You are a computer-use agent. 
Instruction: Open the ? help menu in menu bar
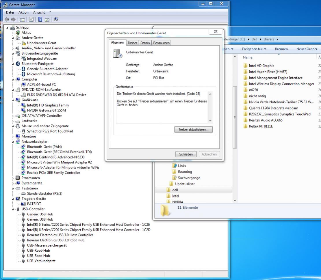(50, 12)
